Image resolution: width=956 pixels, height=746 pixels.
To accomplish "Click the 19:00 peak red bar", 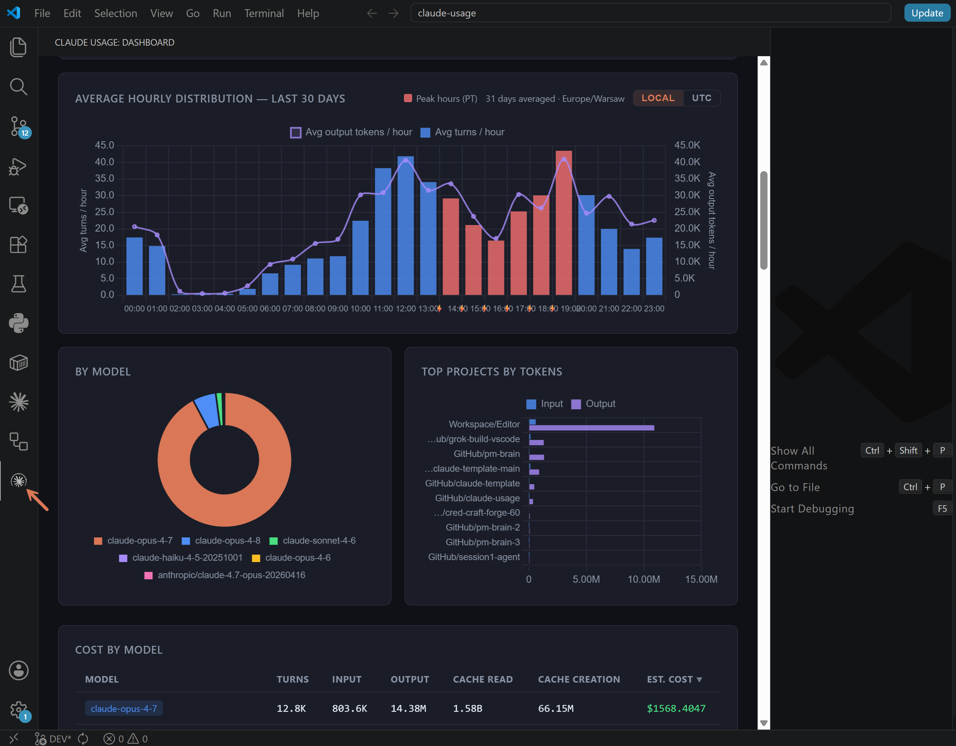I will point(564,223).
